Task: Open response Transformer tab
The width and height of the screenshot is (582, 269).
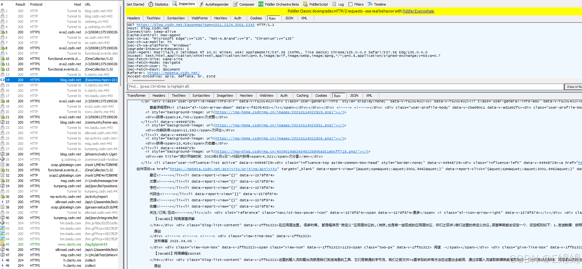Action: coord(136,95)
